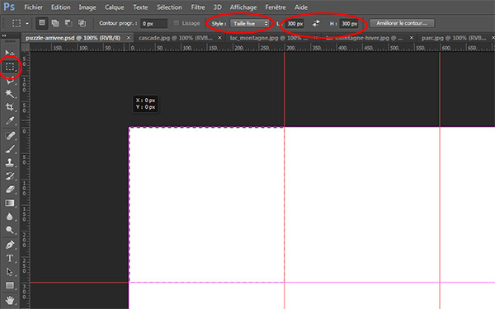Select the Hand tool

10,300
